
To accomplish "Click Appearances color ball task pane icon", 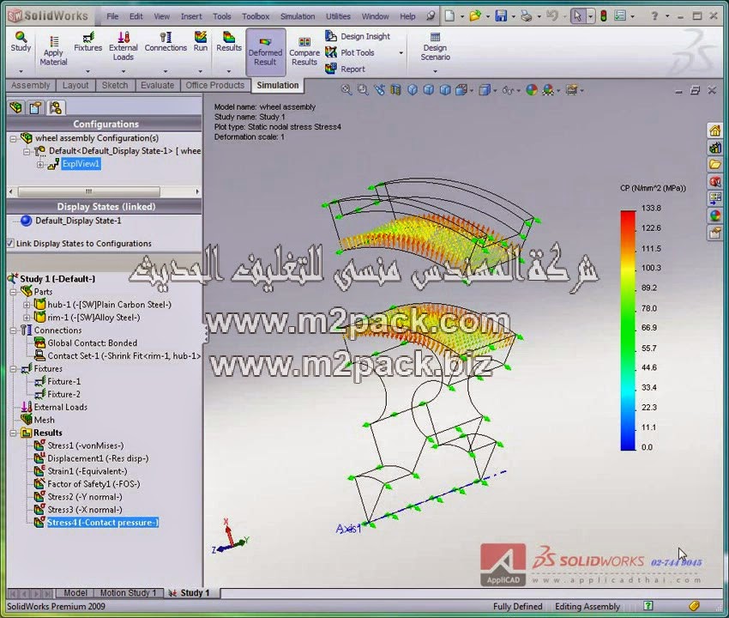I will pos(715,215).
